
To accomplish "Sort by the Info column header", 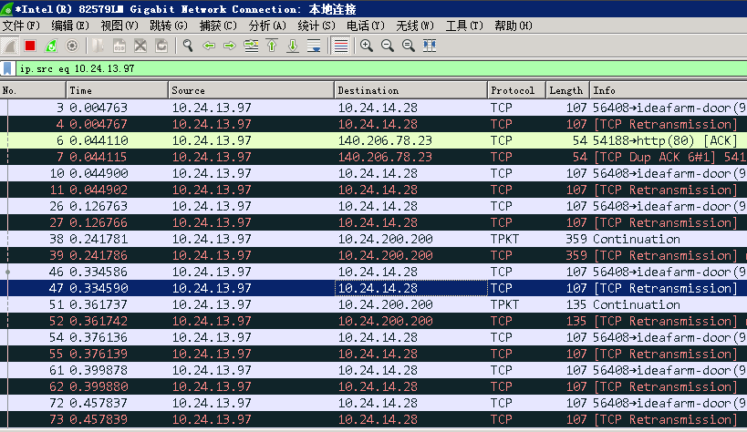I will point(669,90).
